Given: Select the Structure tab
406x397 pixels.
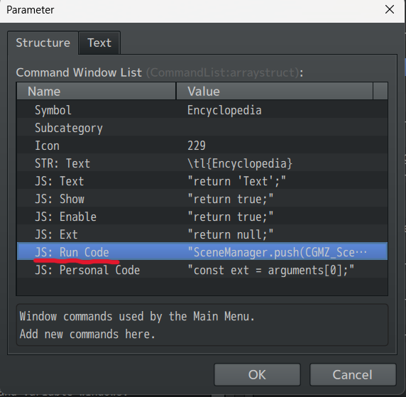Looking at the screenshot, I should tap(43, 43).
